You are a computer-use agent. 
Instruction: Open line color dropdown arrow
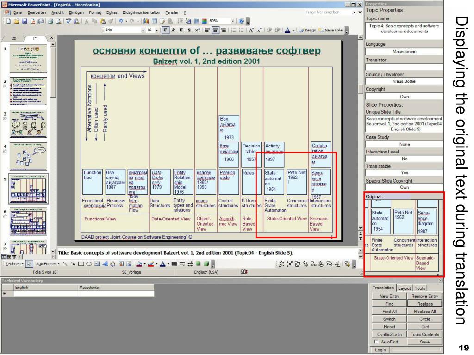156,264
